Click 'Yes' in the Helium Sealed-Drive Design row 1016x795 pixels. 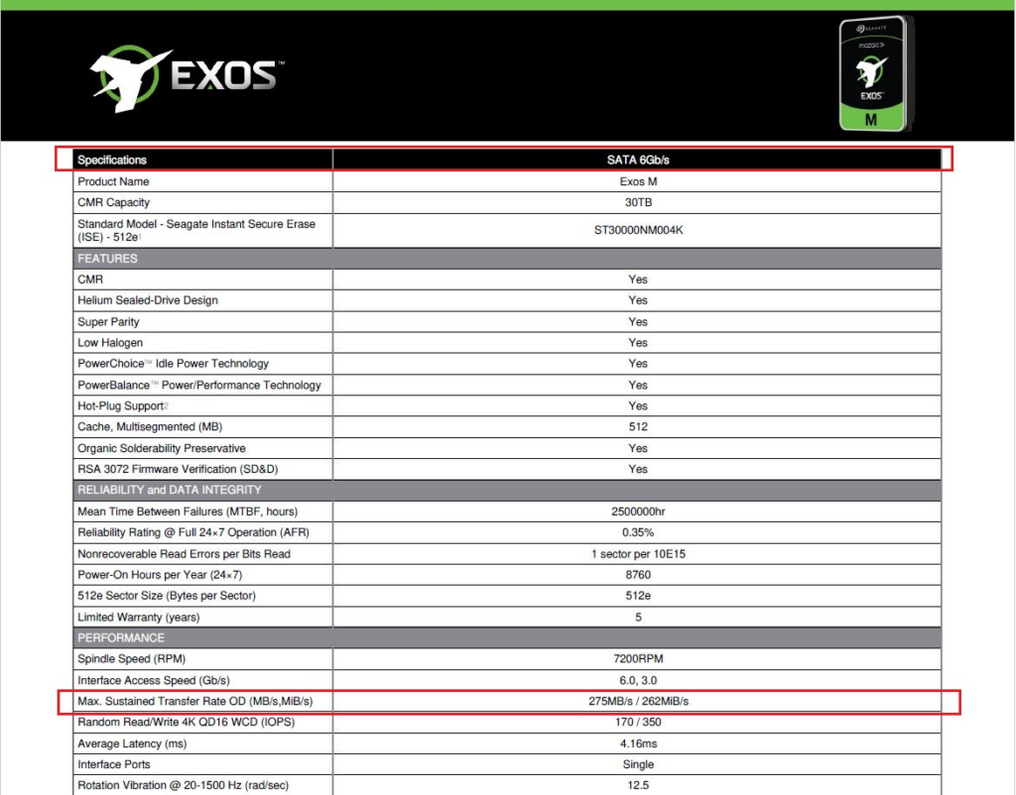[638, 299]
